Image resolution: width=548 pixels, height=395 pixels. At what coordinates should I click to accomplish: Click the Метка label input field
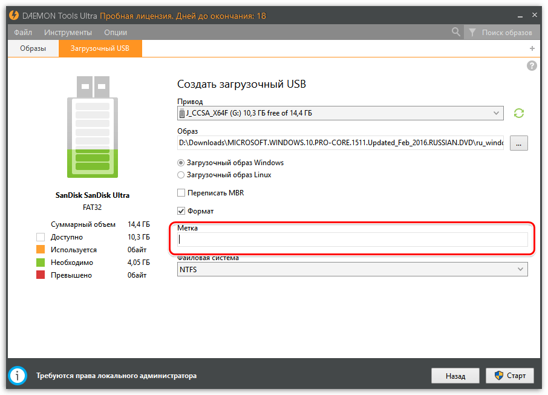[352, 239]
